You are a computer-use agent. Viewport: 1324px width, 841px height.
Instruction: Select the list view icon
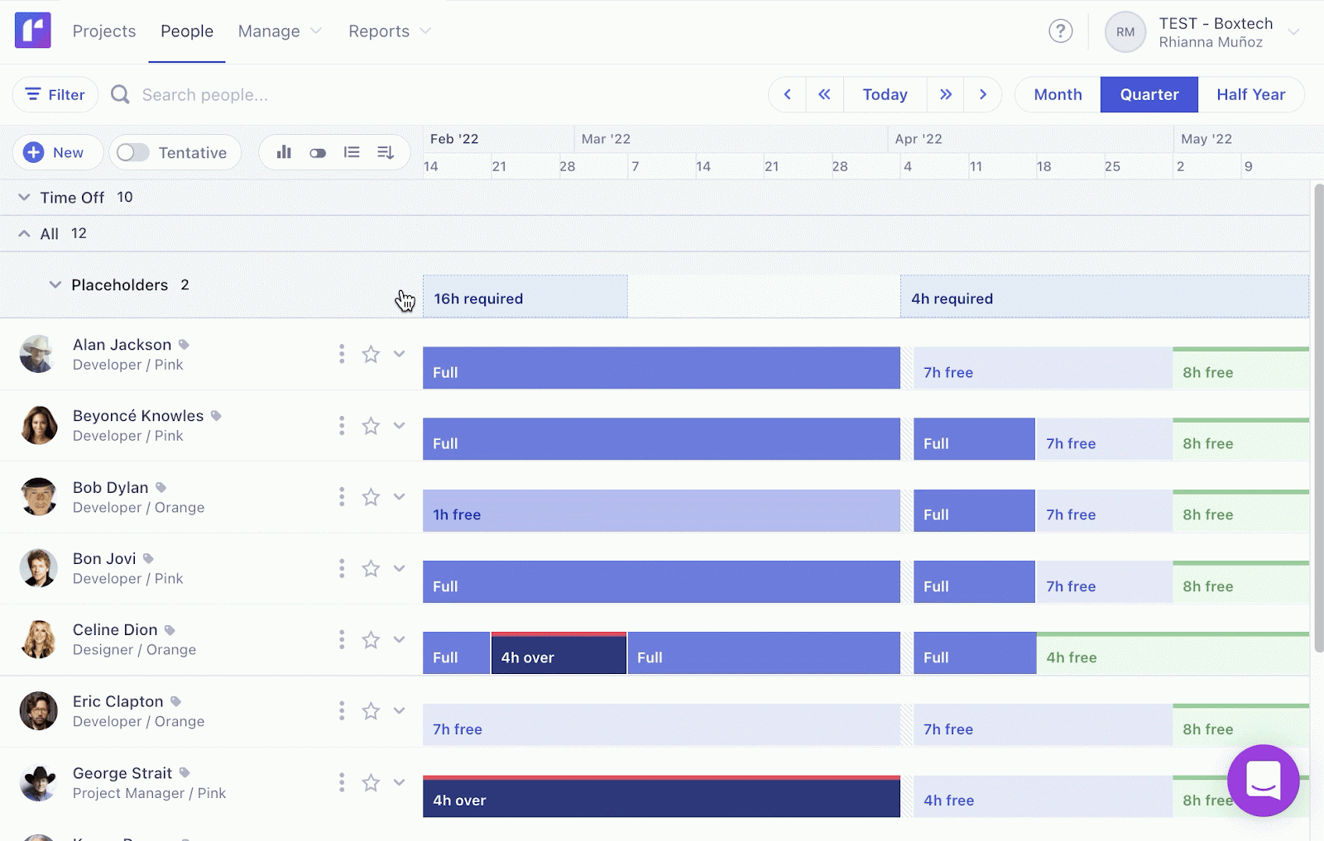[x=351, y=152]
